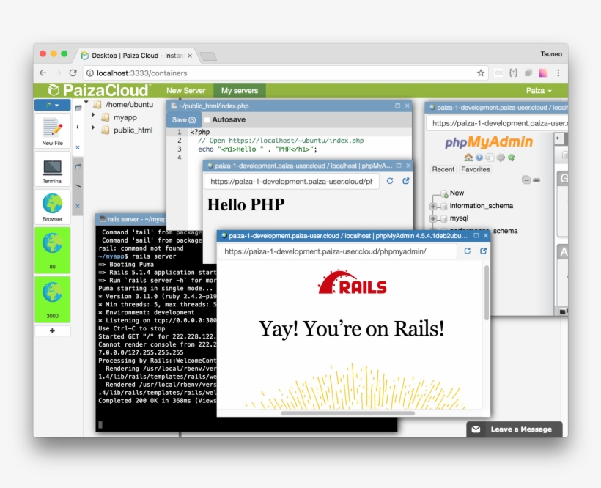The image size is (601, 488).
Task: Open the Paiza user dropdown
Action: pyautogui.click(x=539, y=91)
